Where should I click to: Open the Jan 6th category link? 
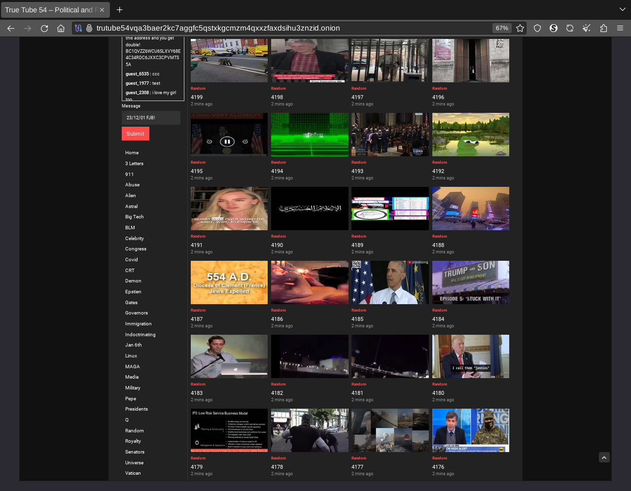pos(134,345)
